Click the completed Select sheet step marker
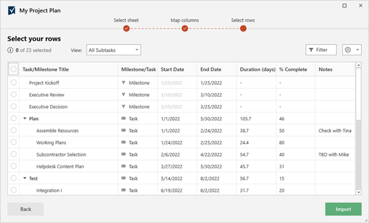Viewport: 369px width, 223px height. tap(127, 29)
